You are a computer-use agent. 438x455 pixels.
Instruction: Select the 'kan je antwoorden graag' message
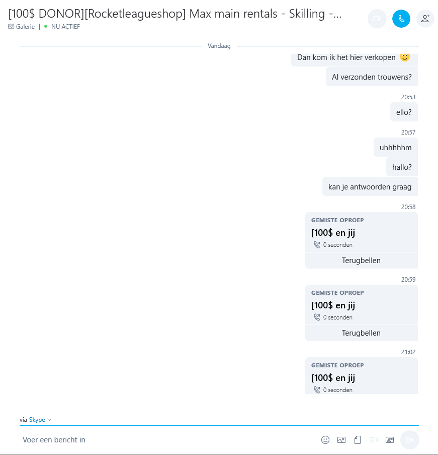click(x=370, y=187)
